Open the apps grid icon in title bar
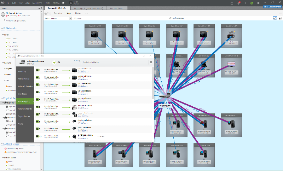This screenshot has width=283, height=171. pyautogui.click(x=258, y=3)
